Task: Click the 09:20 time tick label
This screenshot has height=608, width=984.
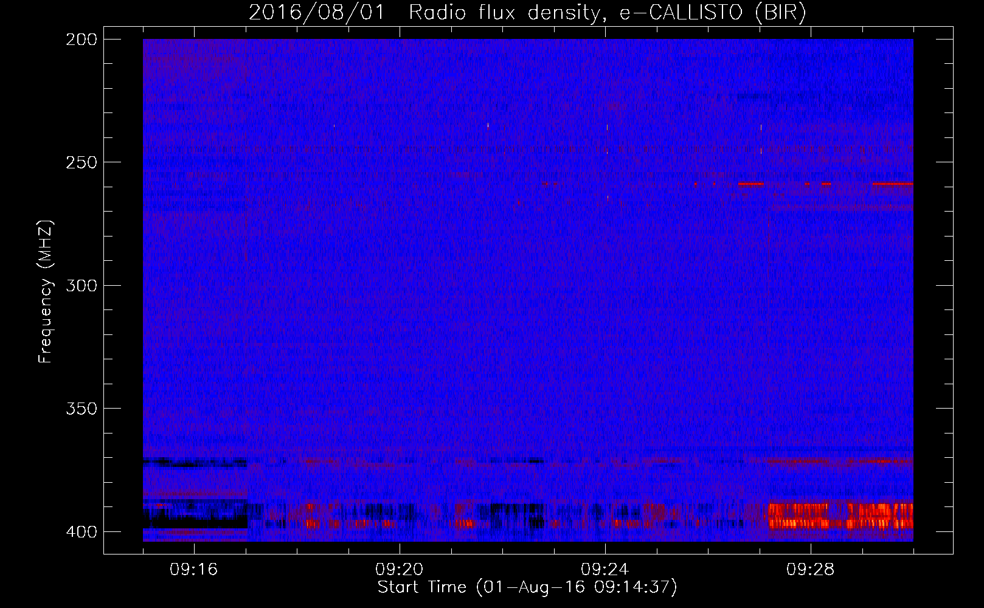Action: point(400,570)
